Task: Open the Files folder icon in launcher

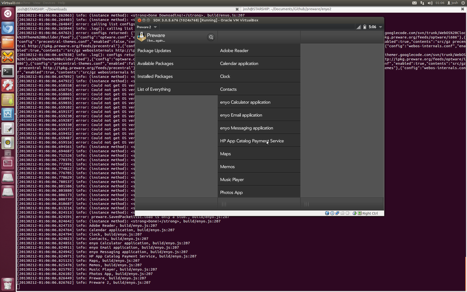Action: (8, 42)
